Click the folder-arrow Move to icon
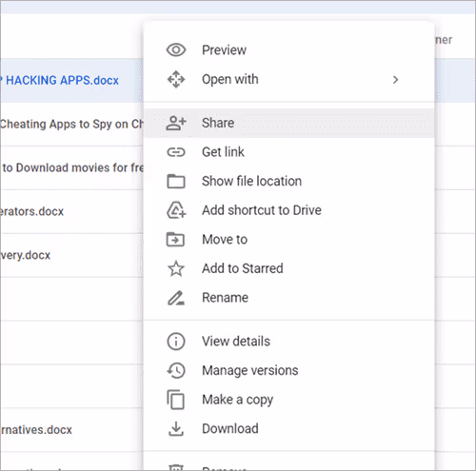 point(175,240)
